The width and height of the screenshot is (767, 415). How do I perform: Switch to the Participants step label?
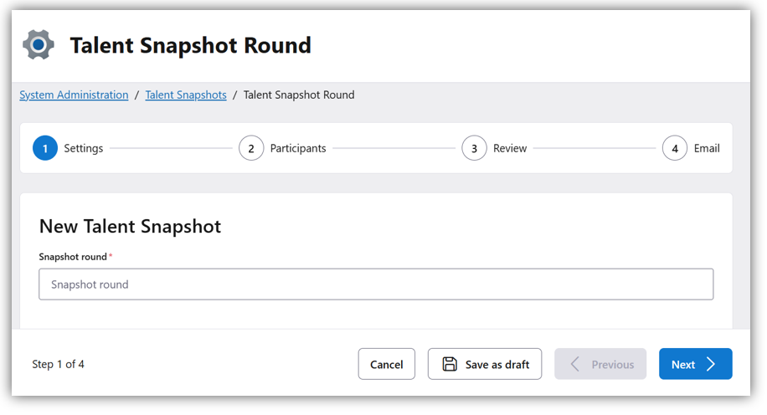click(298, 148)
